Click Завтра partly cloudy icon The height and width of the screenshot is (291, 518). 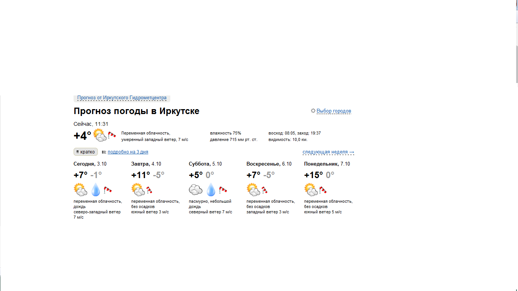click(x=138, y=189)
